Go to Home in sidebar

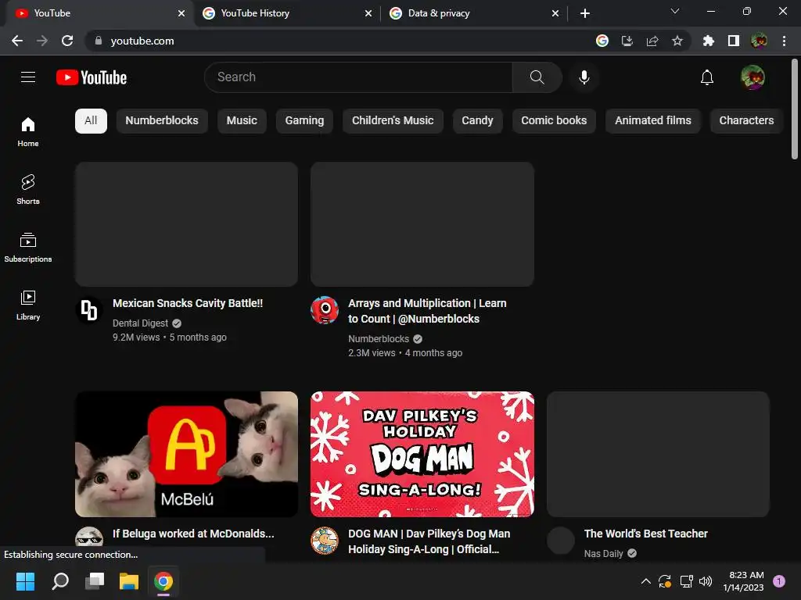click(x=28, y=131)
